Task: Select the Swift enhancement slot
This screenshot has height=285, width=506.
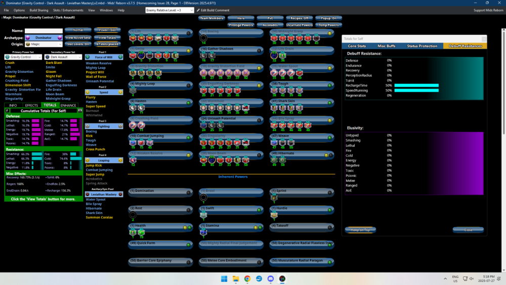Action: pos(203,215)
